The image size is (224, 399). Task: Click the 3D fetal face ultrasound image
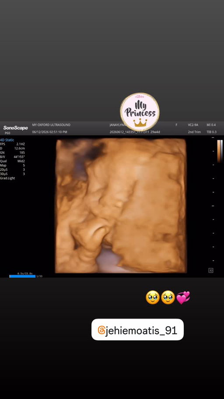pos(121,205)
